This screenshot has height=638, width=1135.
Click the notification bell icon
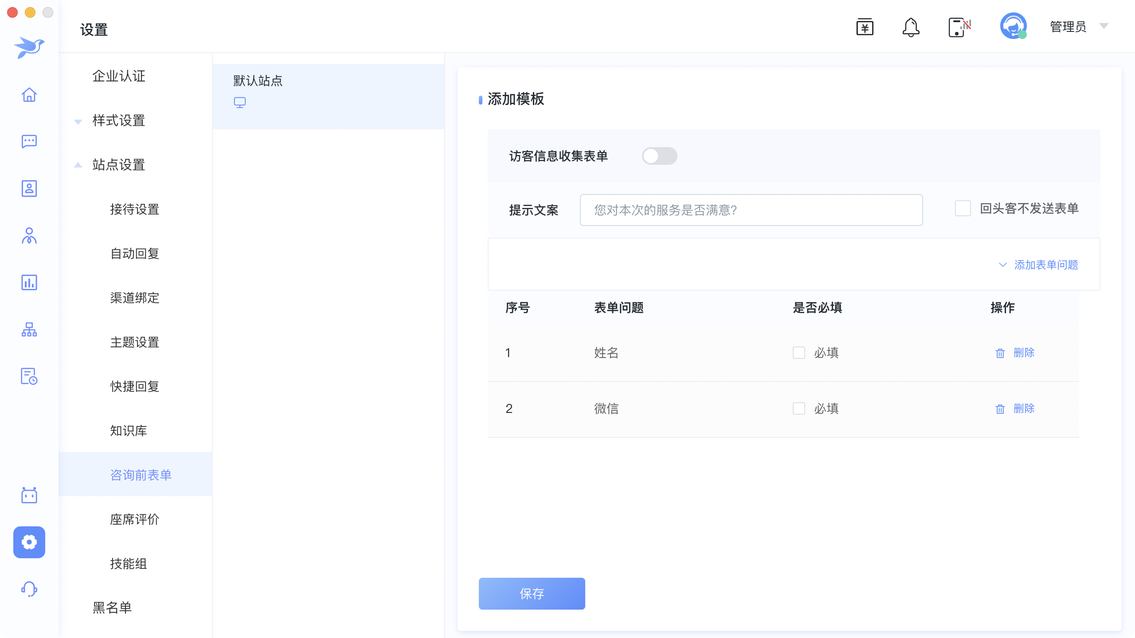coord(911,27)
